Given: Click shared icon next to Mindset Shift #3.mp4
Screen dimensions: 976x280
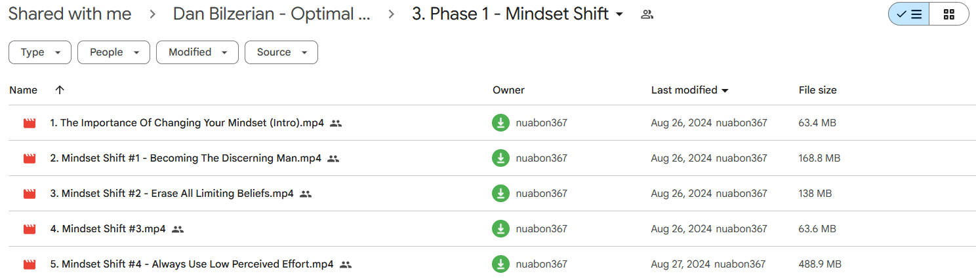Looking at the screenshot, I should tap(178, 229).
